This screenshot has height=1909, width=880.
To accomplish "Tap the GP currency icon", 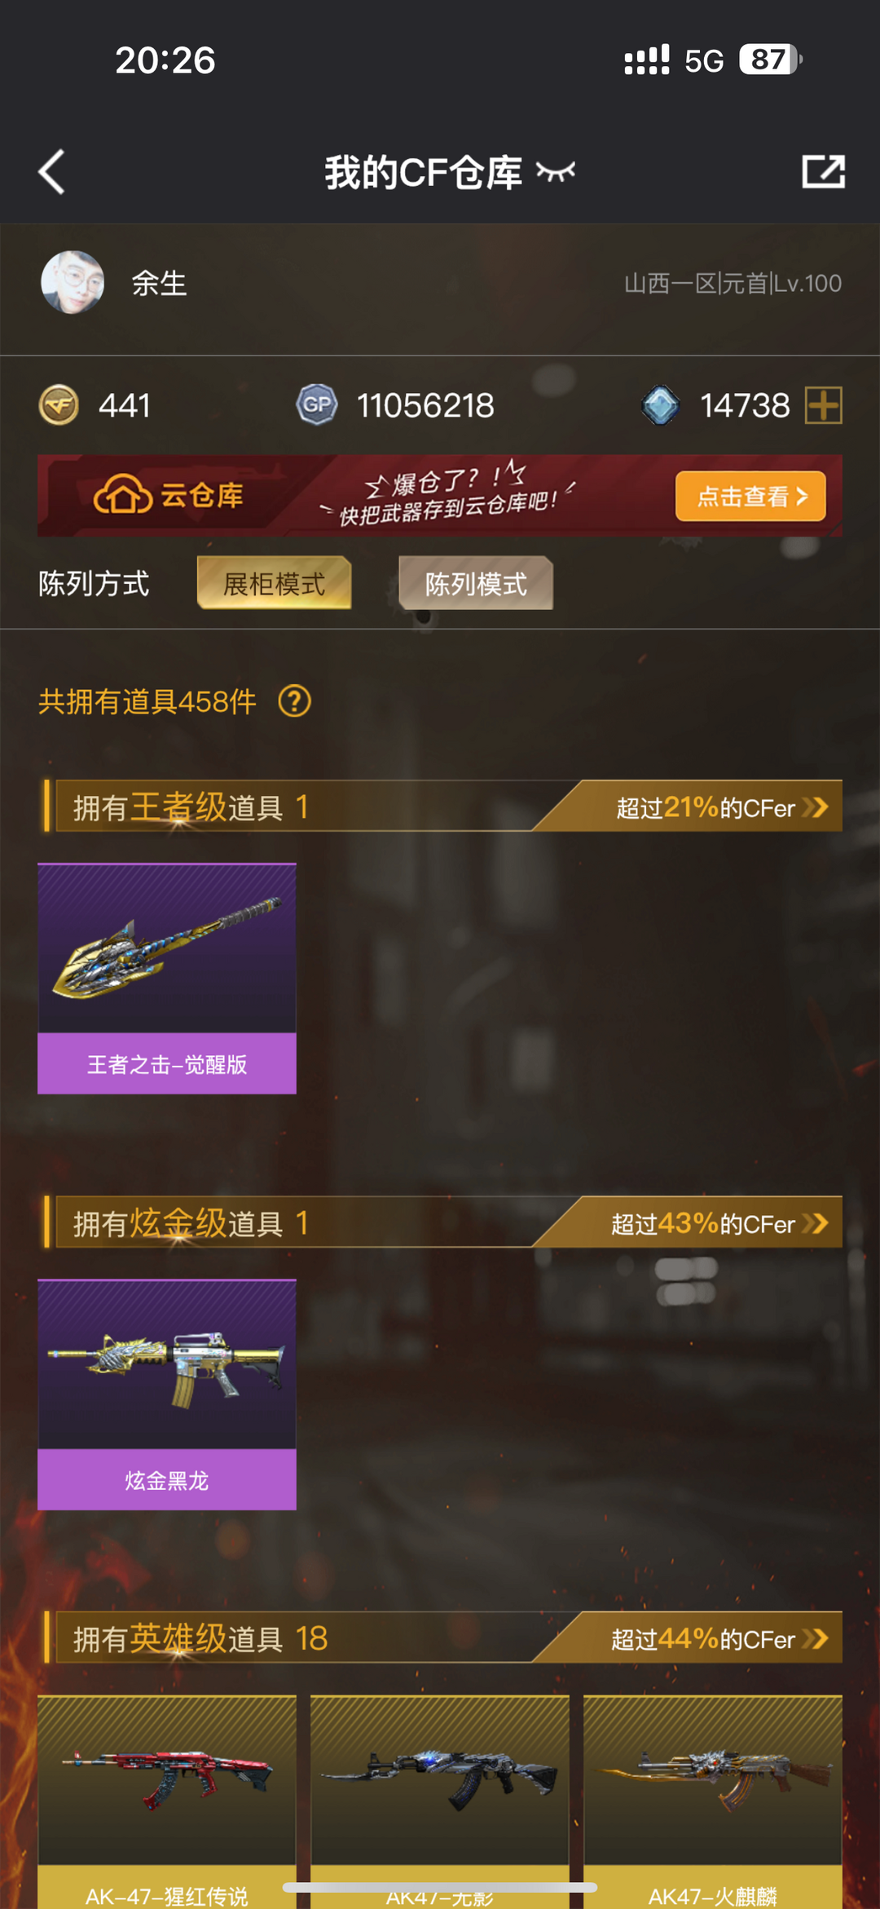I will 317,404.
